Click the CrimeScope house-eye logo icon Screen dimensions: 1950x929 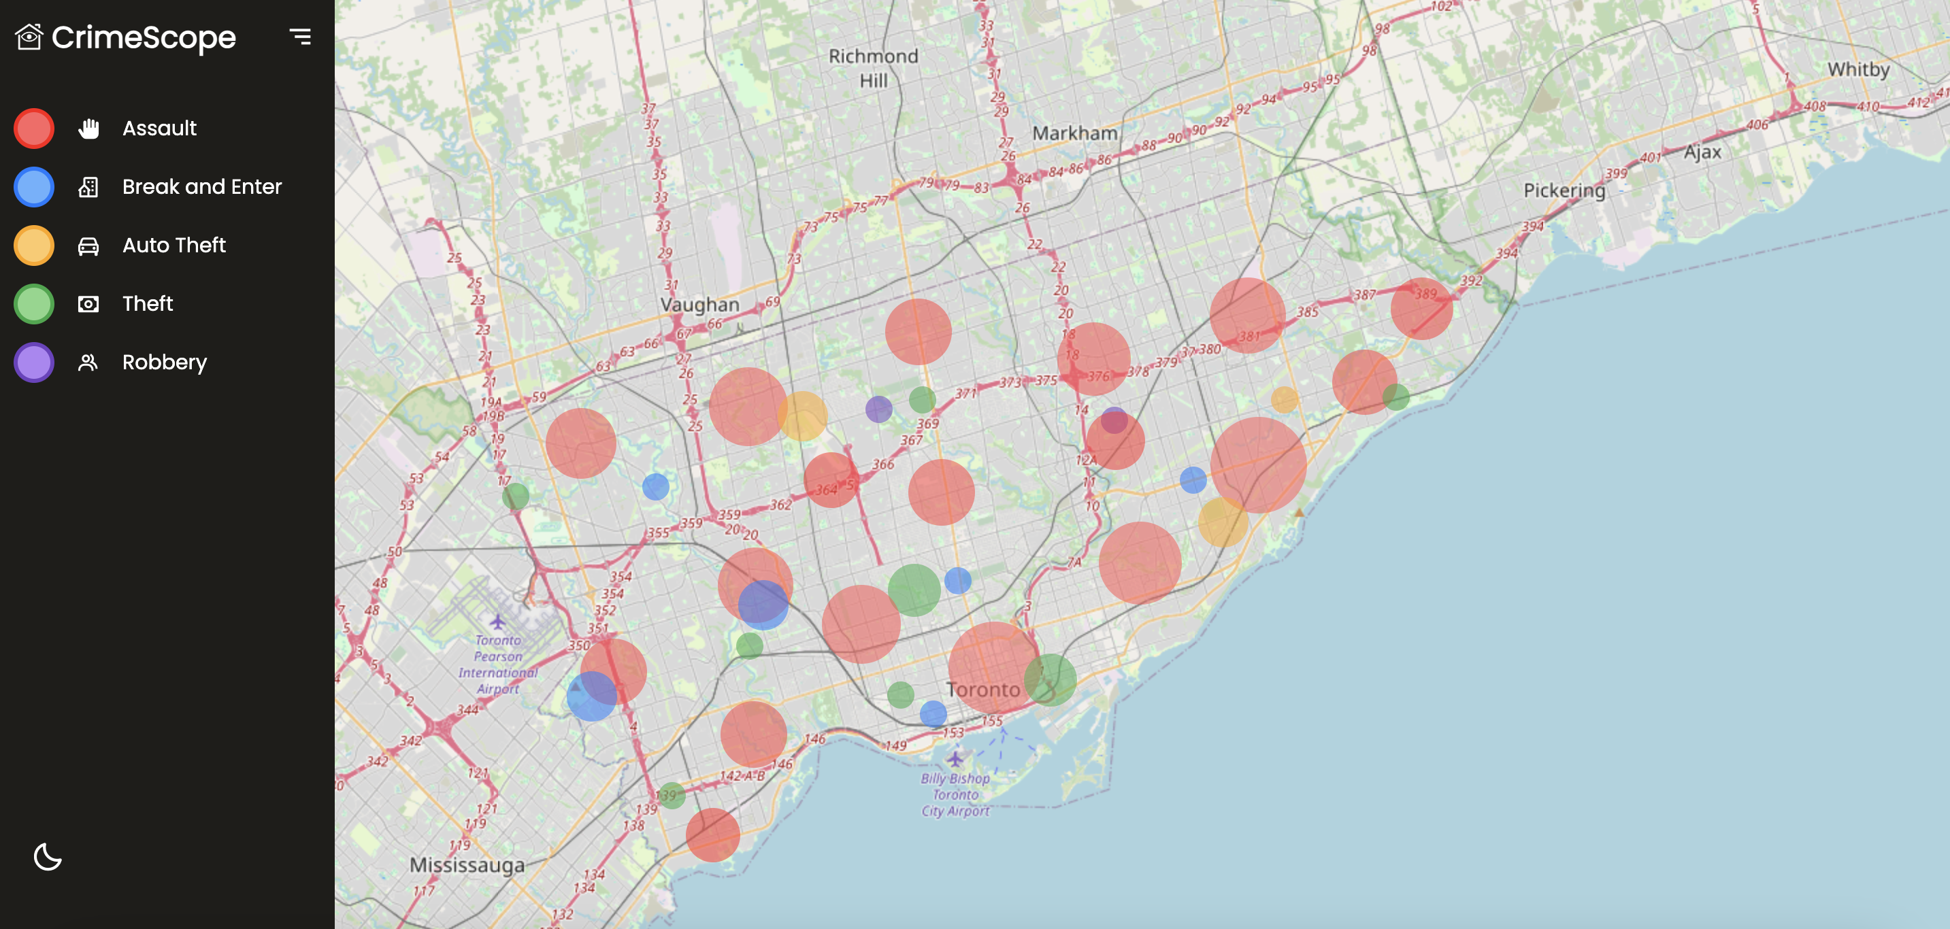tap(29, 36)
